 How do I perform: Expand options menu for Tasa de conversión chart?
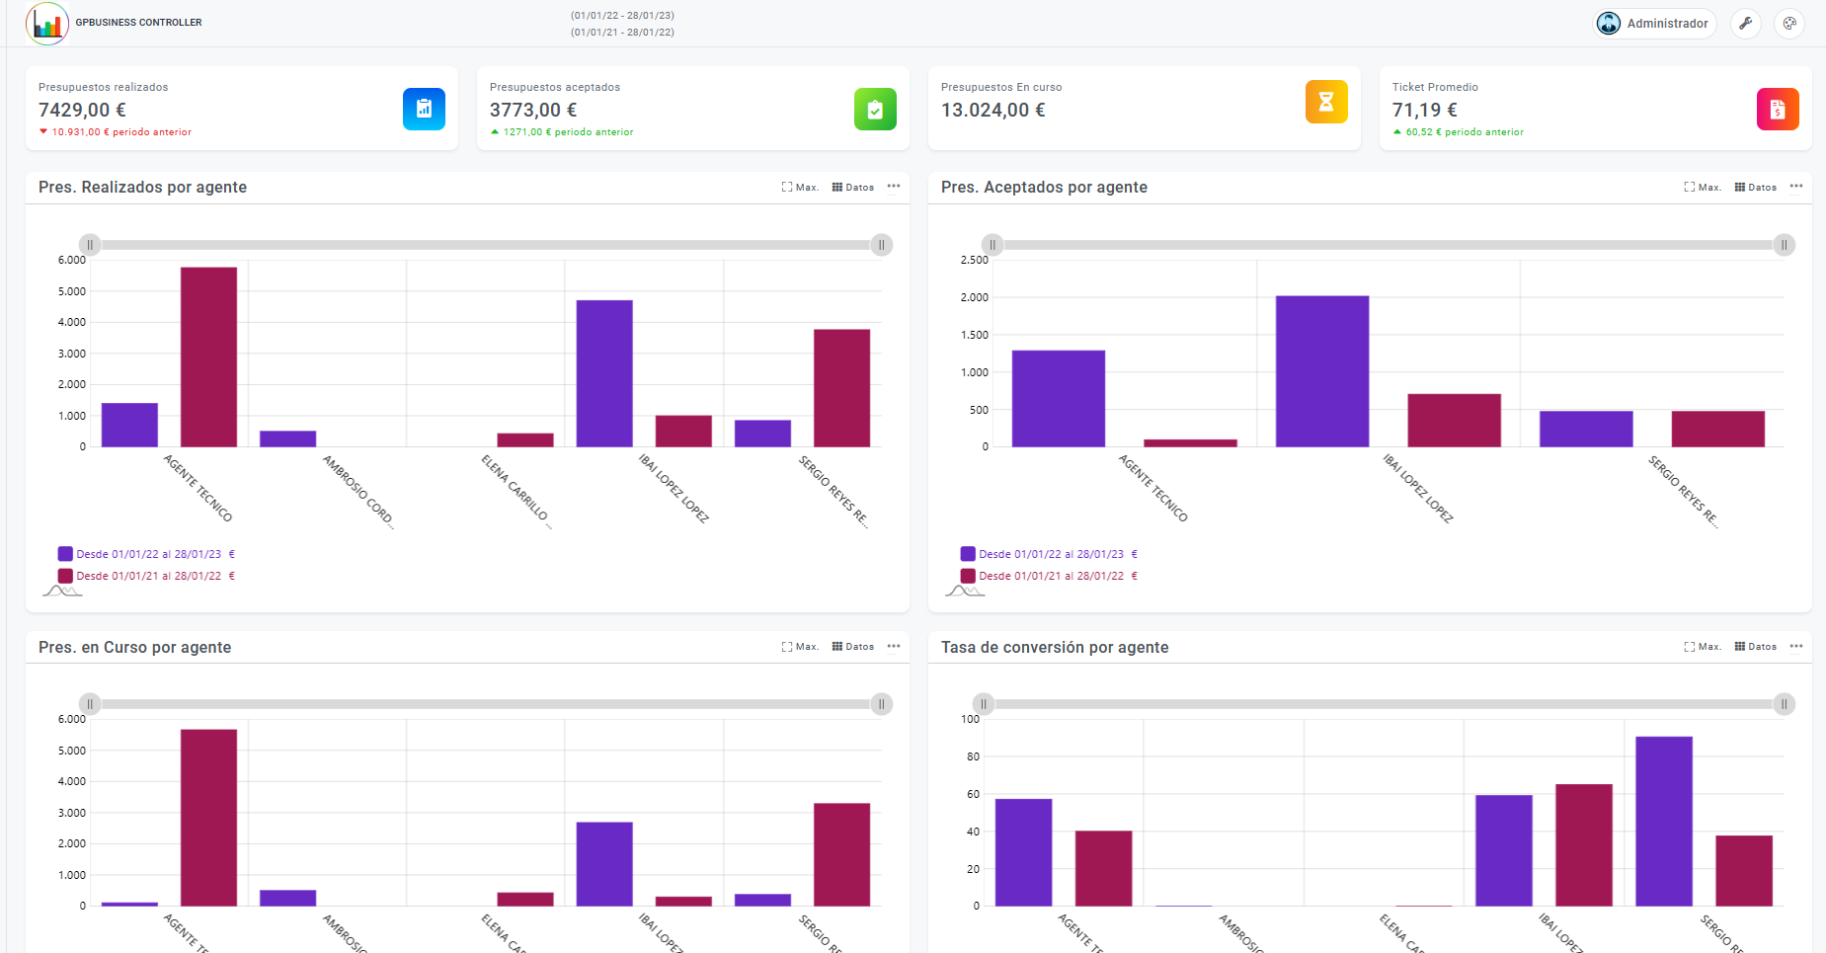[x=1796, y=647]
